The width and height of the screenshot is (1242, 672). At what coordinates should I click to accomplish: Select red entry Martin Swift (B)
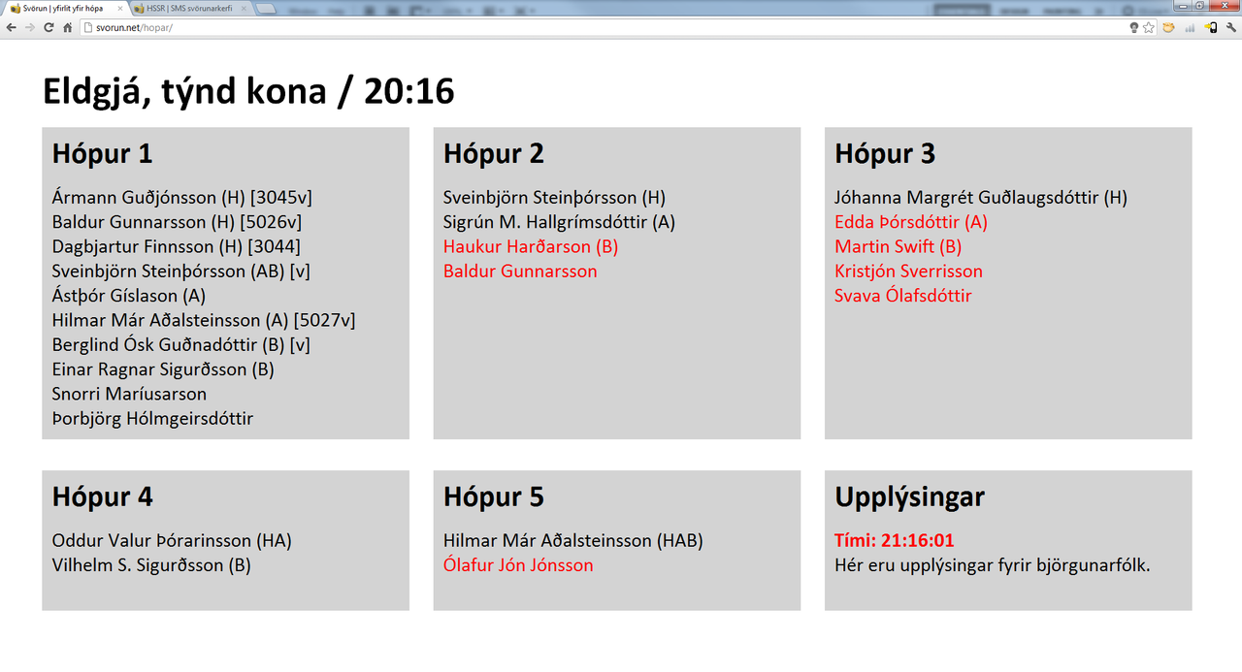point(898,246)
